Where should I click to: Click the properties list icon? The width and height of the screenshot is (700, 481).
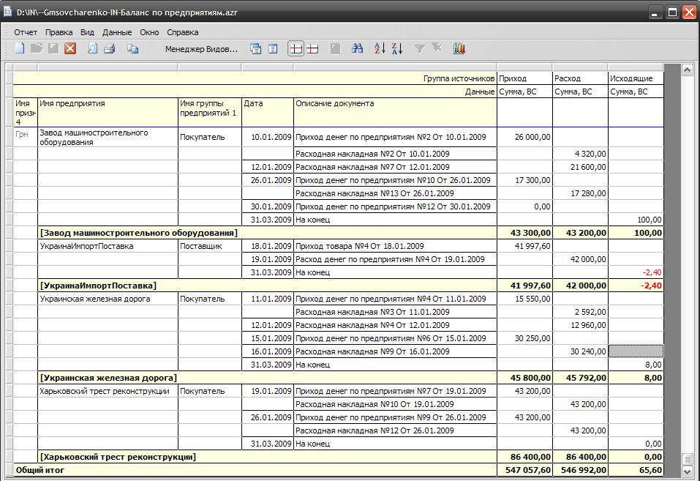[273, 49]
